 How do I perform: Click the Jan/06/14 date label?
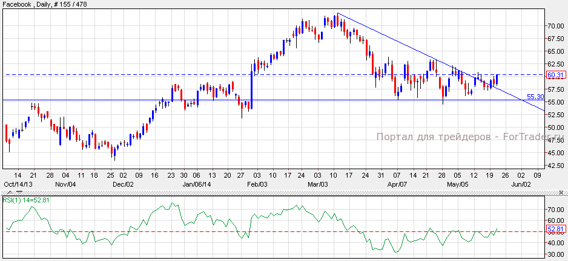(197, 184)
